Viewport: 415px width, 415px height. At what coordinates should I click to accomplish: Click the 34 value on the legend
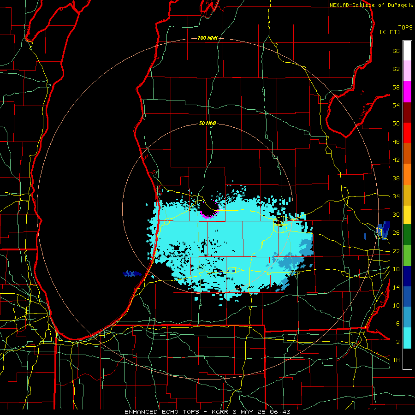[x=396, y=196]
